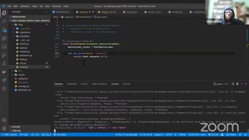Click PostViewset in the breadcrumb
249x140 pixels.
[85, 17]
